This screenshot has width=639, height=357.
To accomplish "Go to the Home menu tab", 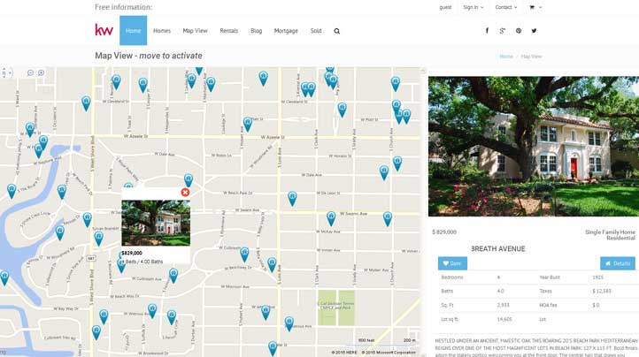I will click(133, 31).
